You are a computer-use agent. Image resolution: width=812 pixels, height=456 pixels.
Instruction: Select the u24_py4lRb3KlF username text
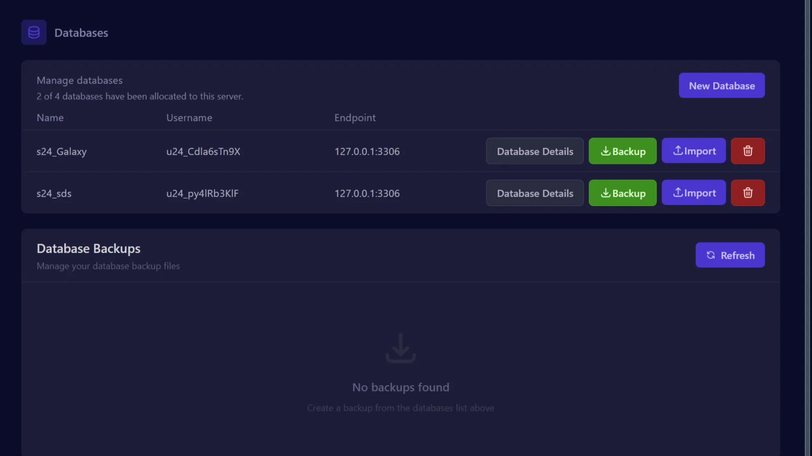coord(202,193)
